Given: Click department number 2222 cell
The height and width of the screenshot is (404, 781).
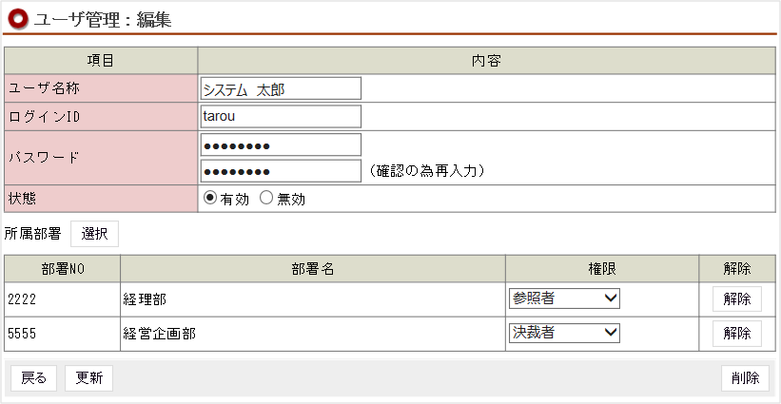Looking at the screenshot, I should tap(62, 298).
